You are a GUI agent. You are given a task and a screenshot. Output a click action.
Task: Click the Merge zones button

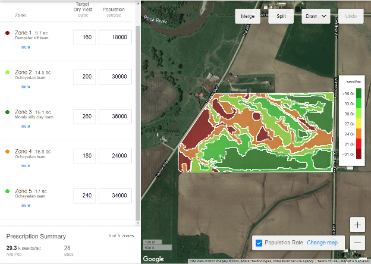tap(248, 16)
